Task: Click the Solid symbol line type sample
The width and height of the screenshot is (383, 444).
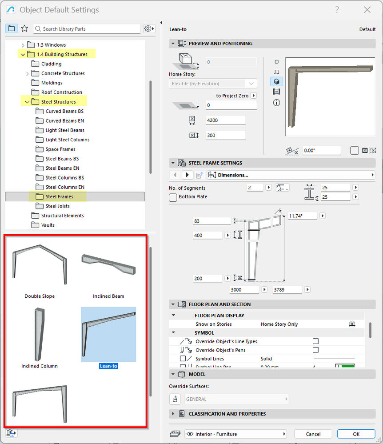Action: [334, 359]
